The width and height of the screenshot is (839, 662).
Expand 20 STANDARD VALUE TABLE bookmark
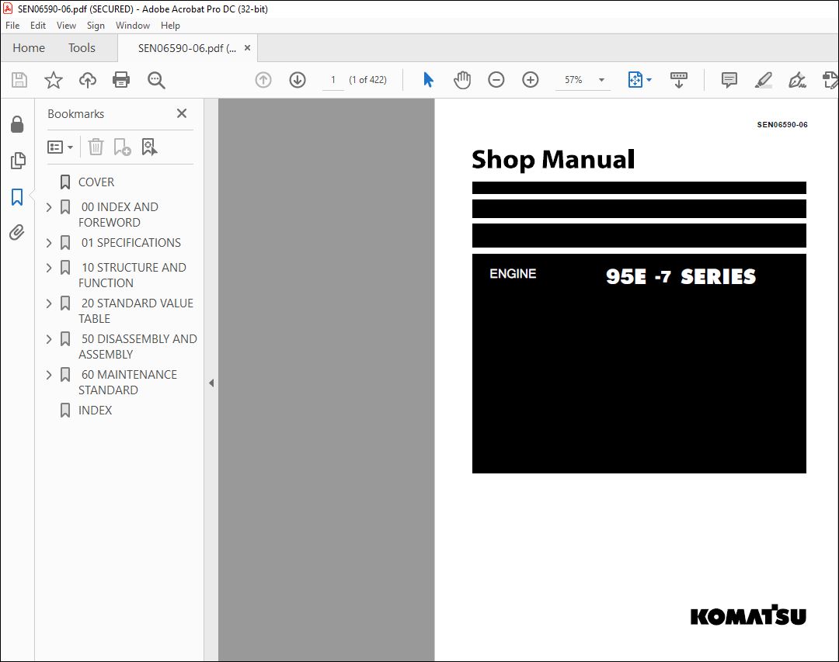[x=49, y=303]
